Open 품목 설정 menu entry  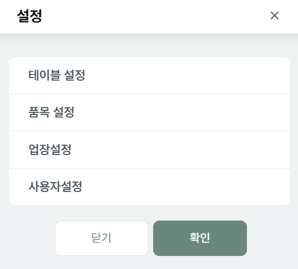click(x=150, y=112)
